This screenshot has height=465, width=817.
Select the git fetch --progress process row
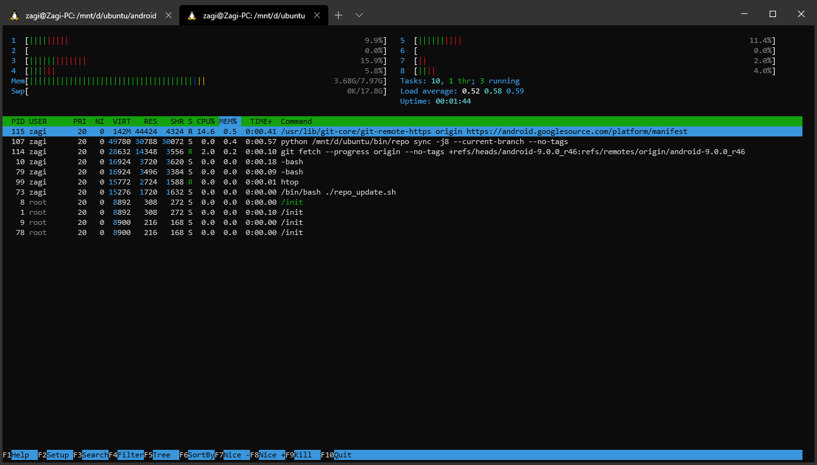coord(402,152)
